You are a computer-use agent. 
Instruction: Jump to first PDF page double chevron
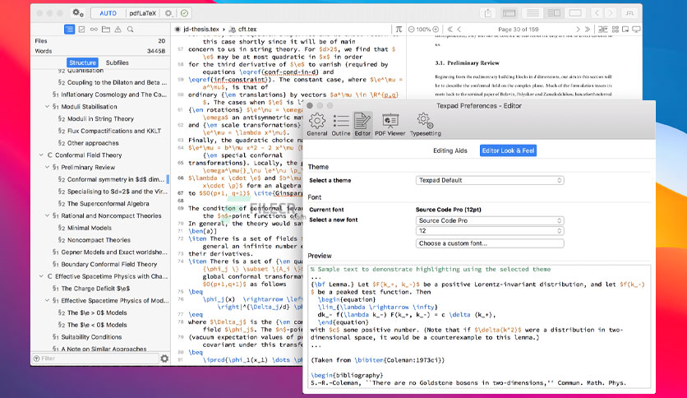pos(450,30)
